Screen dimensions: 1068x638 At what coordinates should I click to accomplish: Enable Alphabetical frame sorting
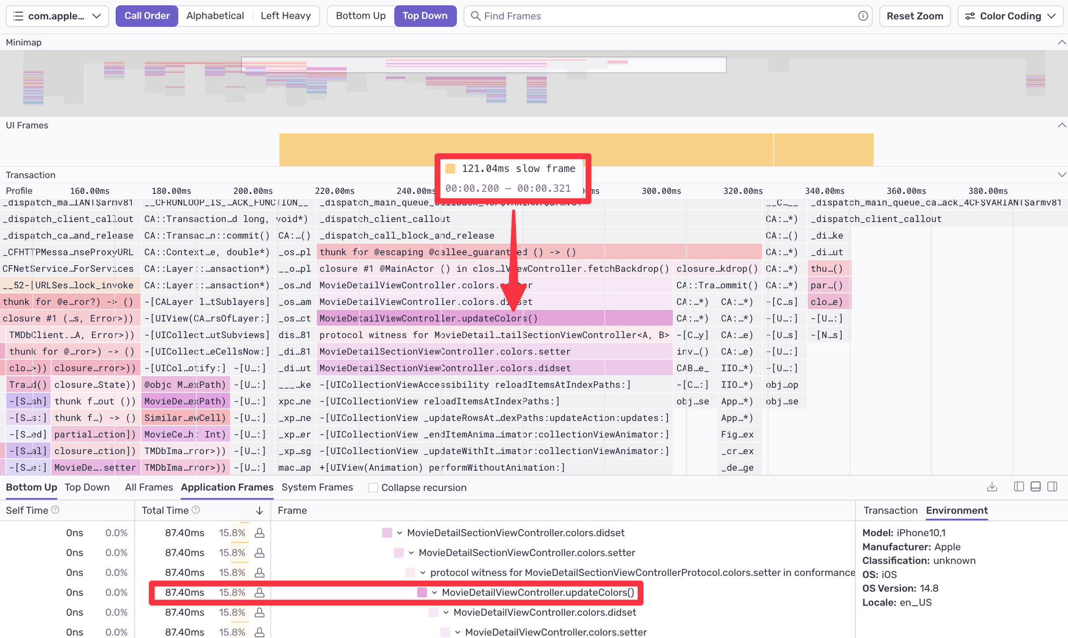(x=215, y=16)
